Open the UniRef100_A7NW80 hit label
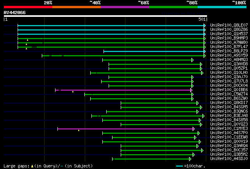This screenshot has width=250, height=169. (x=229, y=43)
